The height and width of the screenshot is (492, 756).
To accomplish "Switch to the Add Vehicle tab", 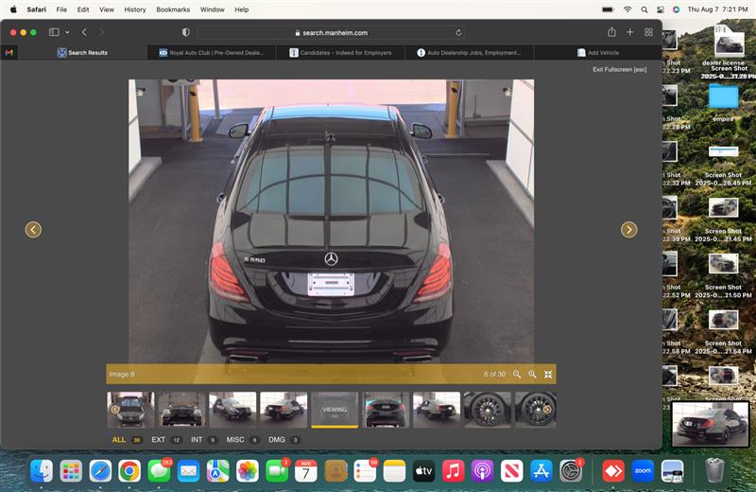I will pyautogui.click(x=598, y=53).
